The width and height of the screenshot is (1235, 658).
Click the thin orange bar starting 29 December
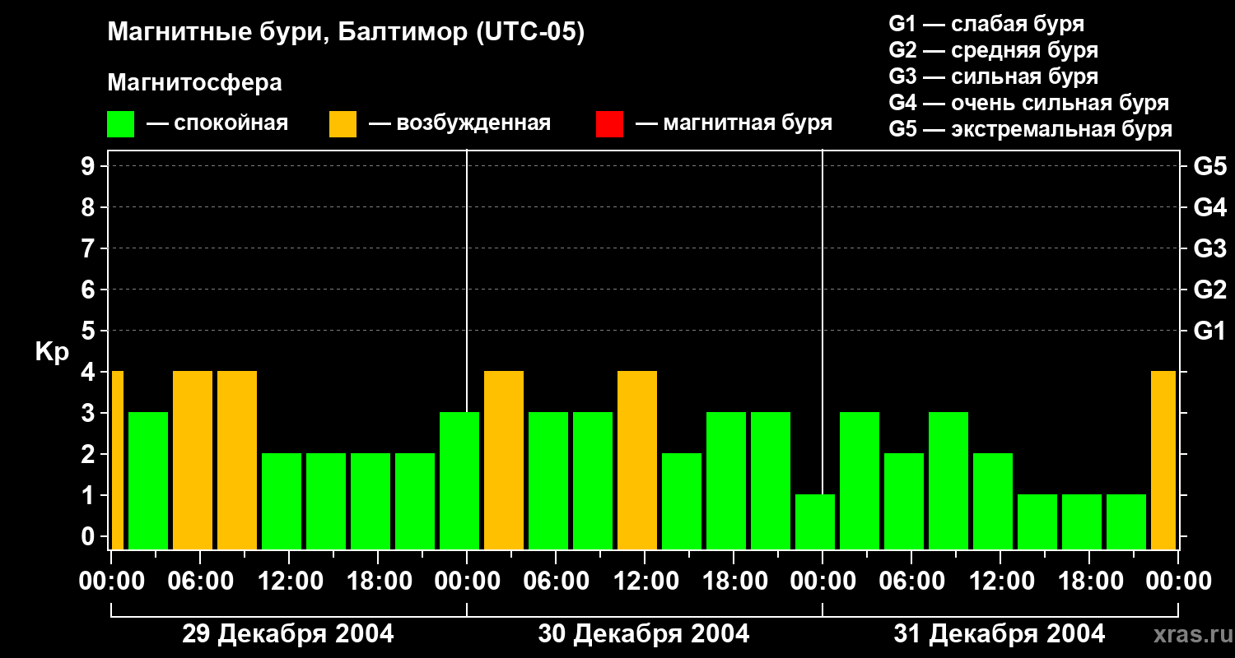click(x=117, y=460)
